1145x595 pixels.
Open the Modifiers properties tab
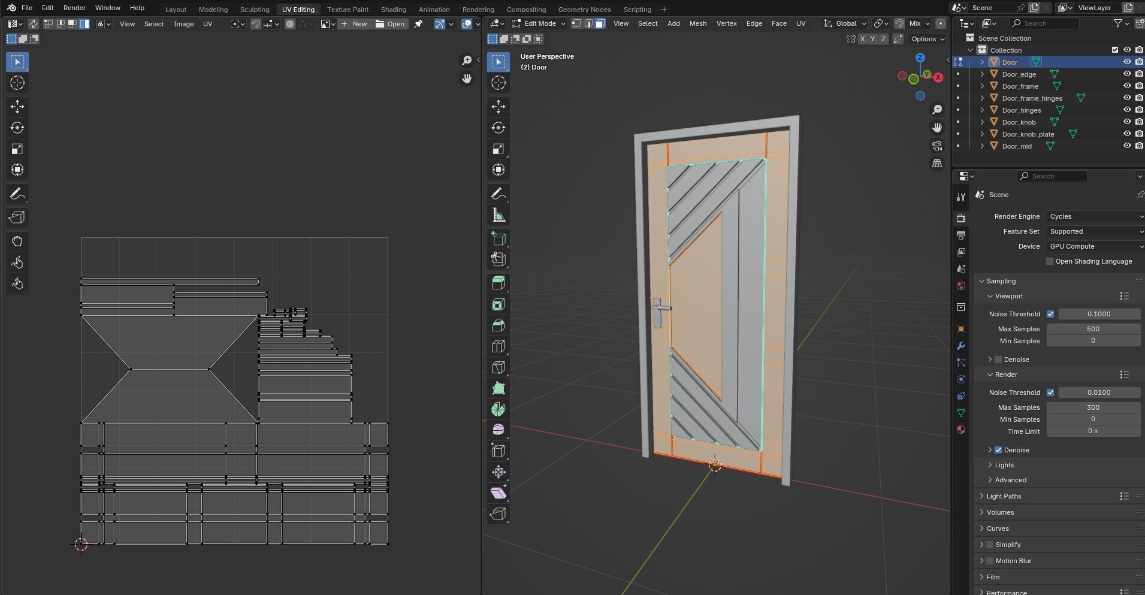click(x=961, y=346)
